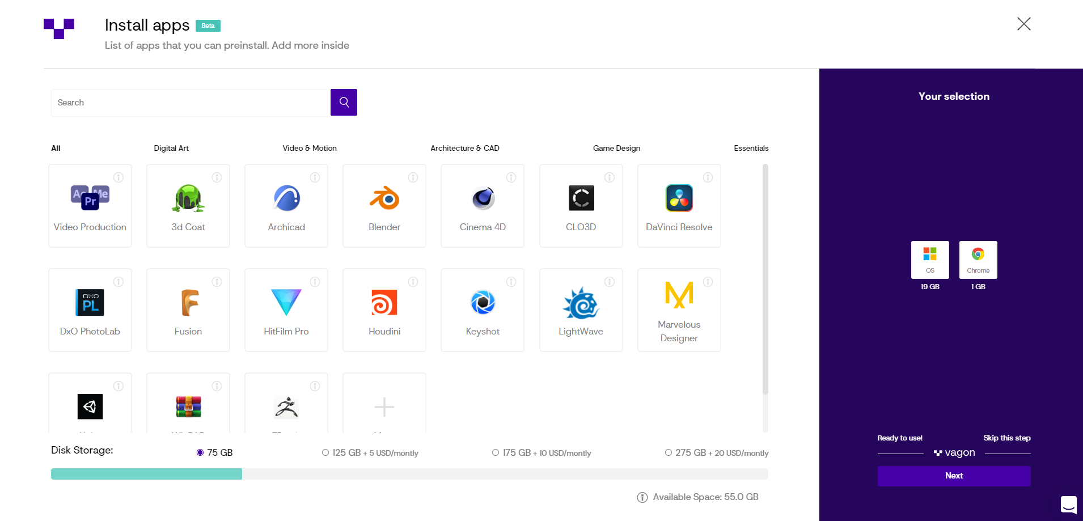Show All app categories
The height and width of the screenshot is (521, 1083).
pyautogui.click(x=56, y=148)
